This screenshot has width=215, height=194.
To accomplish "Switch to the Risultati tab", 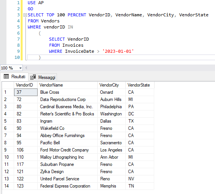I will [14, 77].
